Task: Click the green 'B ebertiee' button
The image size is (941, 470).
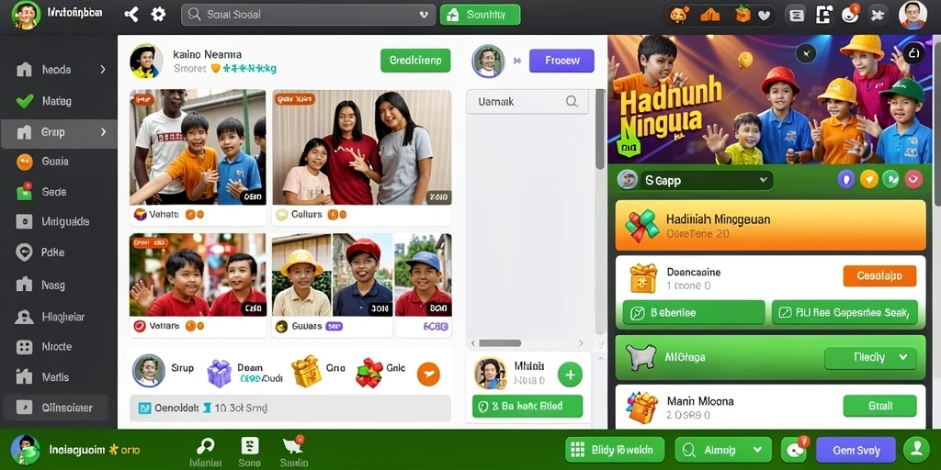Action: [694, 312]
